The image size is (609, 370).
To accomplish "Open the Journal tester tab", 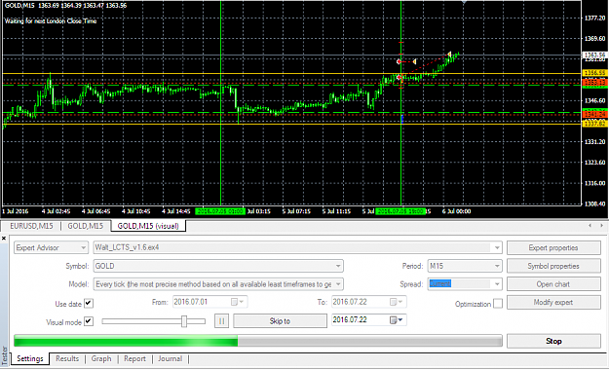I will (x=170, y=358).
